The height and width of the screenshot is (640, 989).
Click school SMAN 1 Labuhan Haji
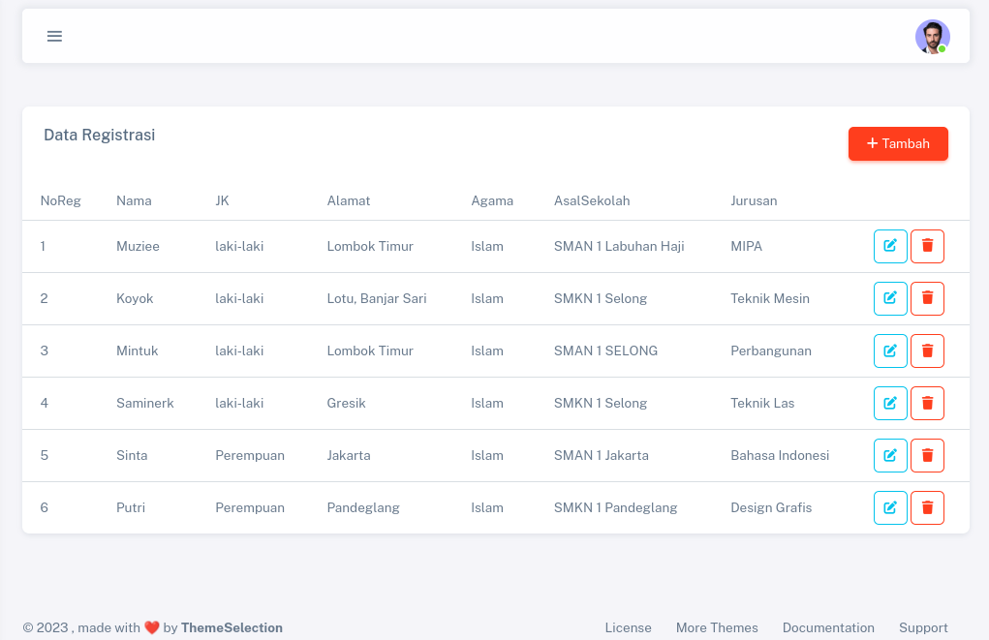[x=619, y=247]
